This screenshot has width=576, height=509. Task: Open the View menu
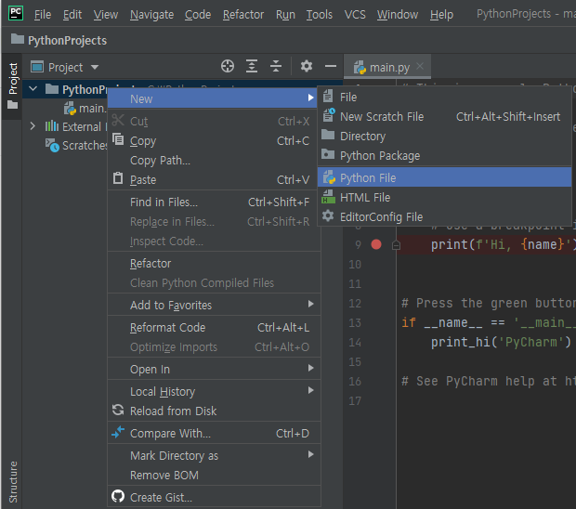(106, 15)
